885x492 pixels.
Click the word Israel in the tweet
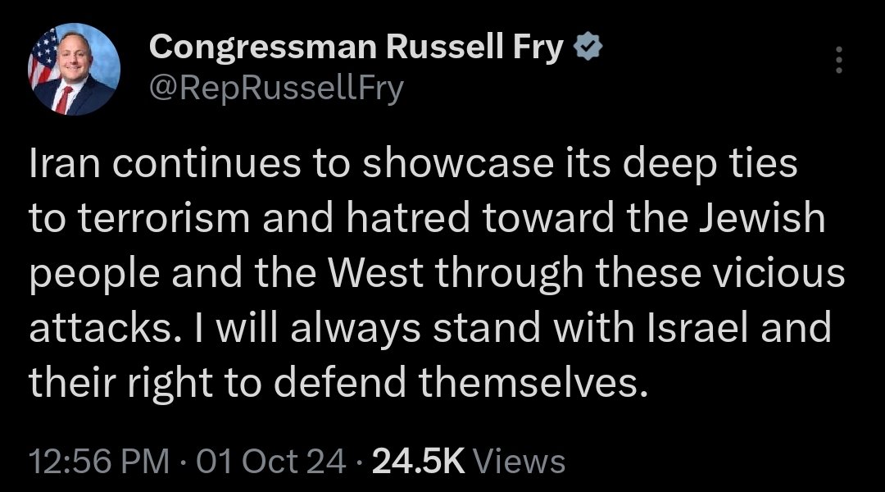712,328
